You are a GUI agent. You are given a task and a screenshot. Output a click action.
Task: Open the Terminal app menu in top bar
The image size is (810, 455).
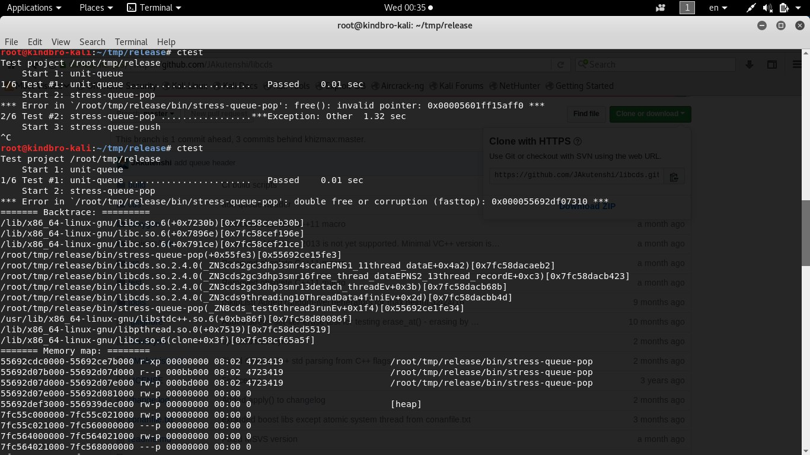(154, 8)
